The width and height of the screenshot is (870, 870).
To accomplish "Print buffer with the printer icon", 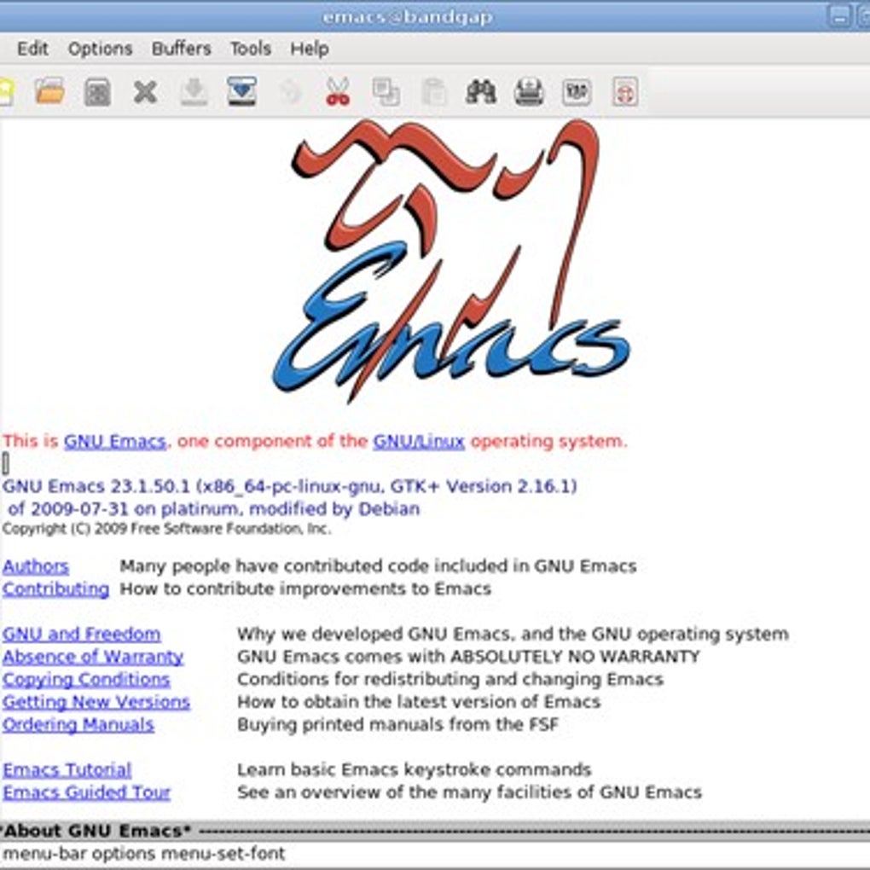I will coord(529,92).
